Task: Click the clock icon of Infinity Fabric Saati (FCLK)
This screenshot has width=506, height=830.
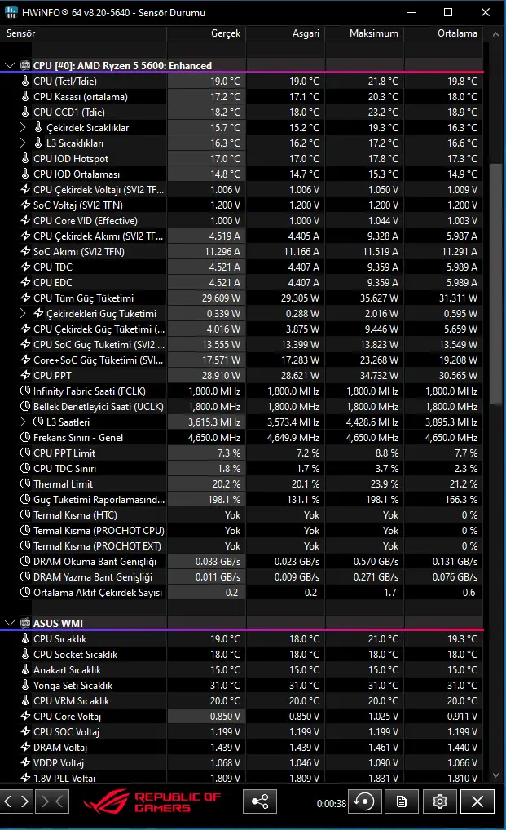Action: click(x=24, y=391)
